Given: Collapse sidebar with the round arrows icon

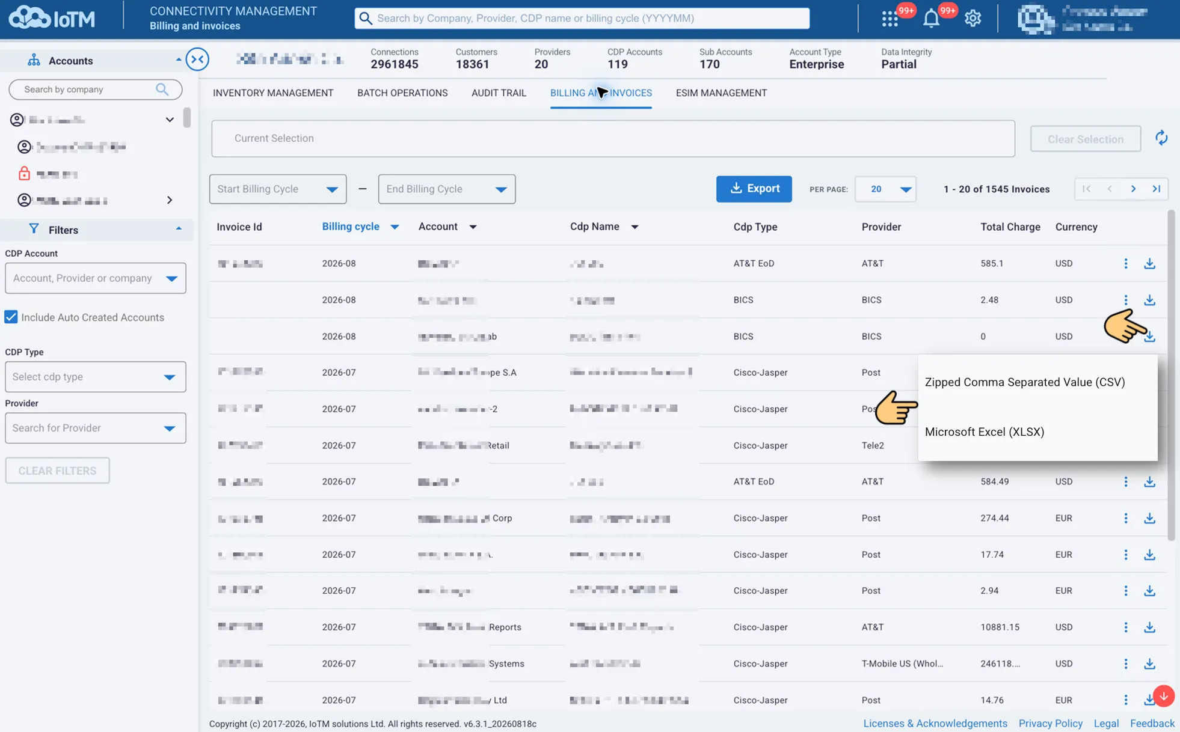Looking at the screenshot, I should click(197, 59).
